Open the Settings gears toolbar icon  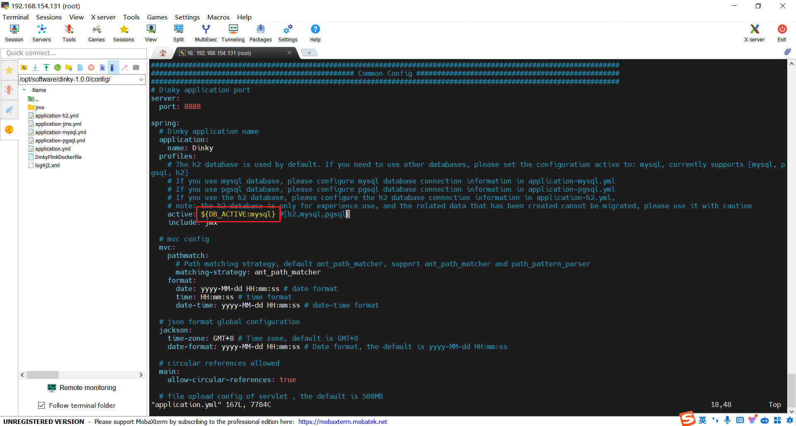click(x=288, y=33)
